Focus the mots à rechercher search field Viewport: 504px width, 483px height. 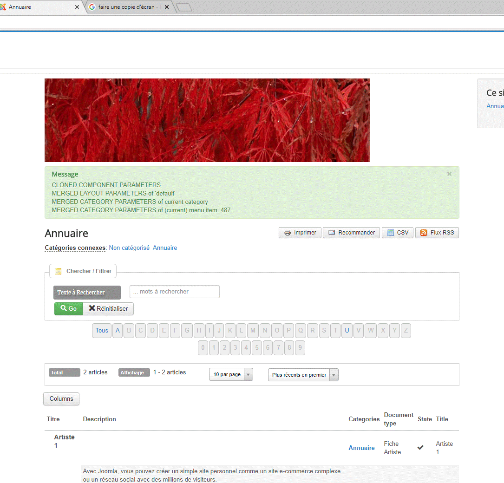175,292
